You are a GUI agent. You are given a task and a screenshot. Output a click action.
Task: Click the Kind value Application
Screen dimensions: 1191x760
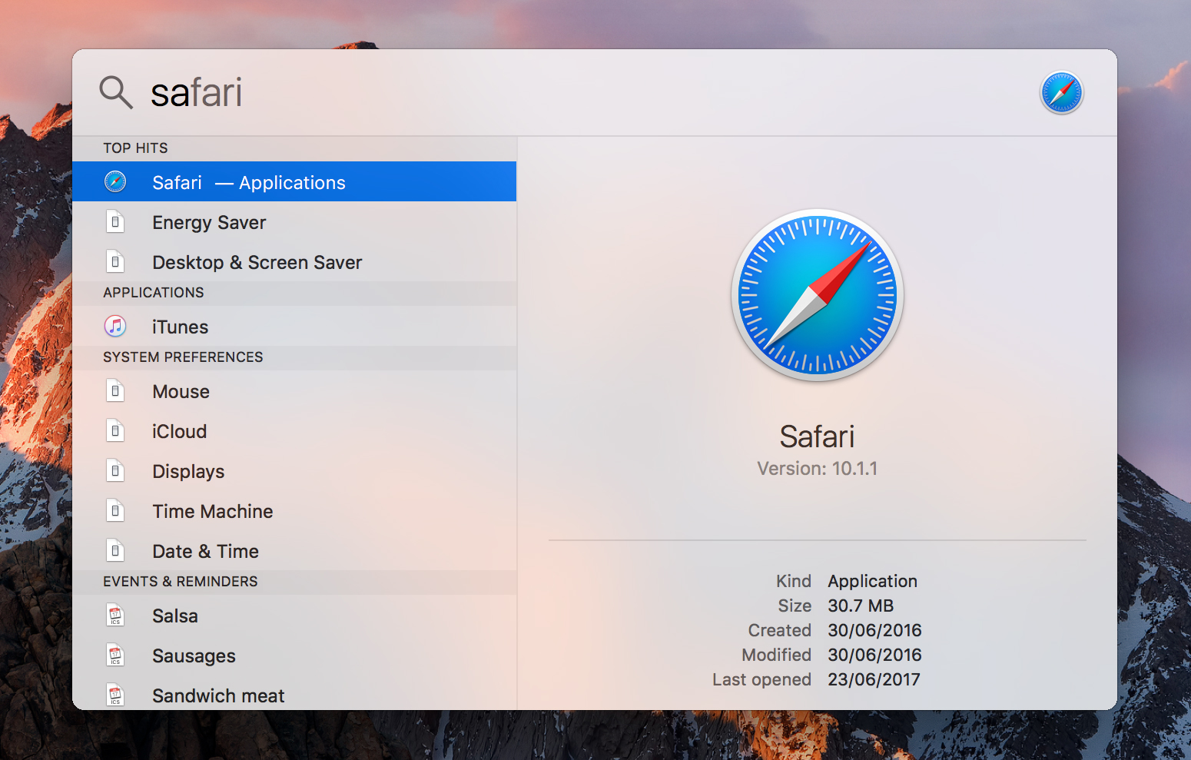873,581
